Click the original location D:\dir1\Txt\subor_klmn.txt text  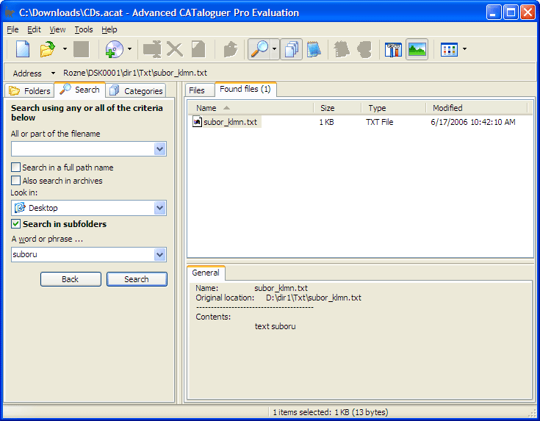(314, 298)
